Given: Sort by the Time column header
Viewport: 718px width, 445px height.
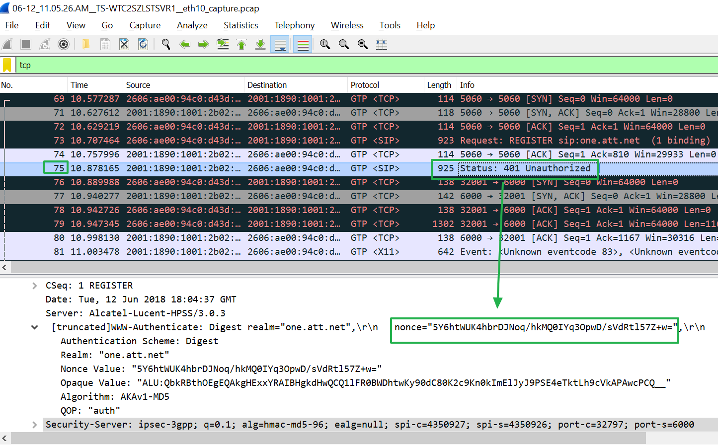Looking at the screenshot, I should (x=95, y=85).
